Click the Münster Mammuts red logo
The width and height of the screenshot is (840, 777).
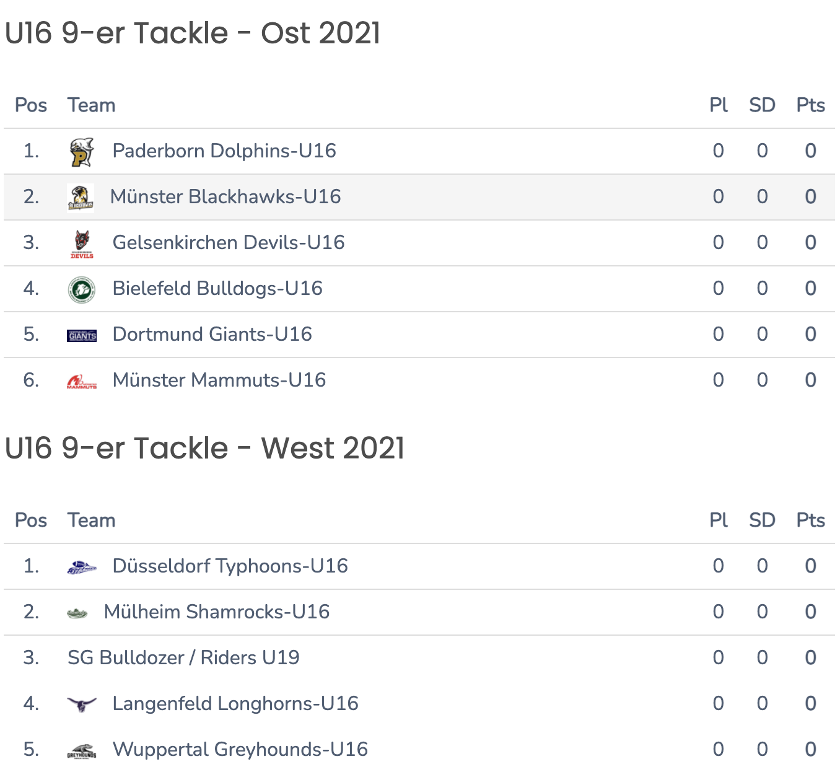coord(82,382)
